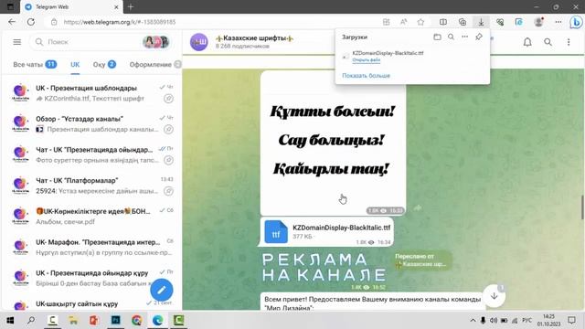Image resolution: width=585 pixels, height=329 pixels.
Task: Open Казахские шрифты channel title header
Action: click(x=255, y=38)
